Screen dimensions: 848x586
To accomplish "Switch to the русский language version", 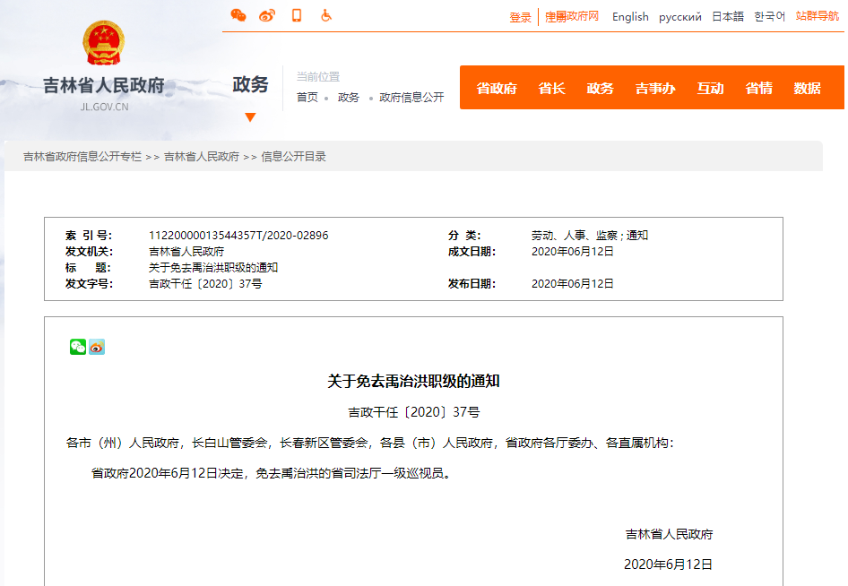I will point(680,17).
